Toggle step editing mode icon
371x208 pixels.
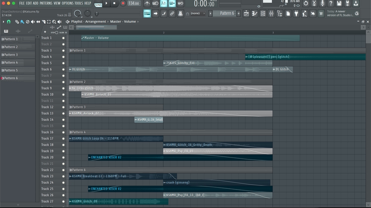(x=164, y=13)
